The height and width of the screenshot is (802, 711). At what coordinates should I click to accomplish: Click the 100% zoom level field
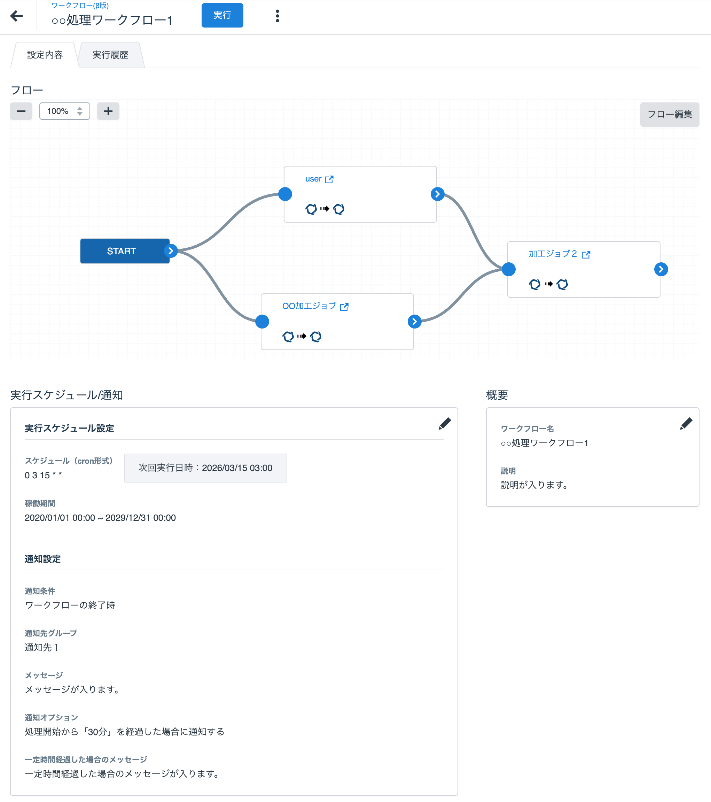click(x=64, y=111)
